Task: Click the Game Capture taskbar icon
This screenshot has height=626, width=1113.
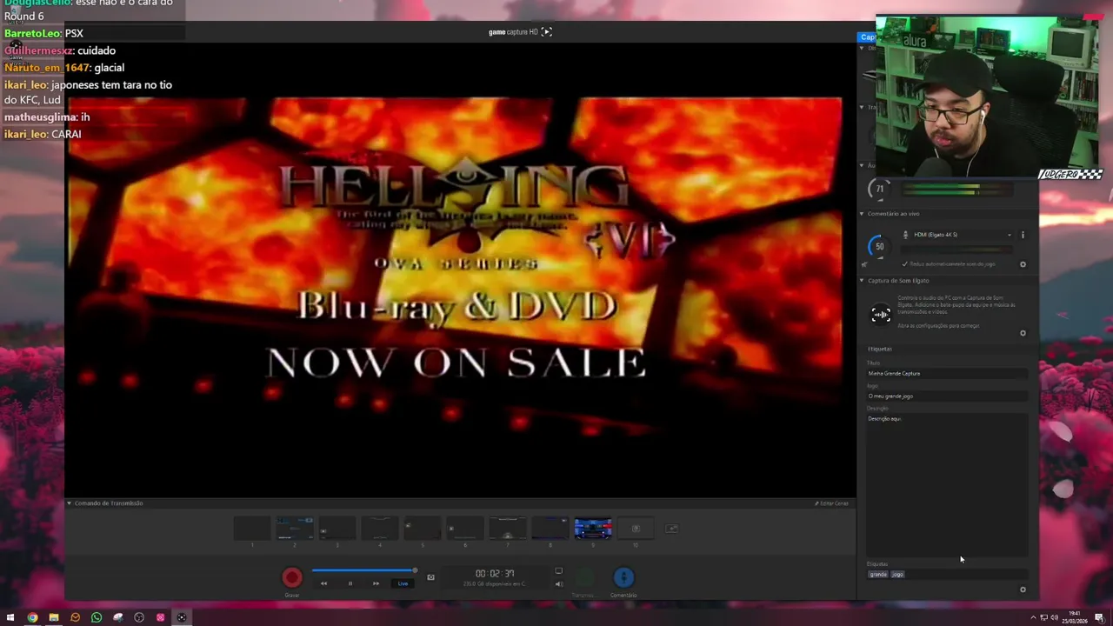Action: [x=182, y=617]
